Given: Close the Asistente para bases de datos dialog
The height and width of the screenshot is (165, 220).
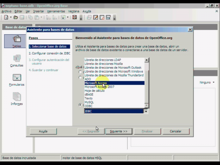Looking at the screenshot, I should tap(190, 30).
